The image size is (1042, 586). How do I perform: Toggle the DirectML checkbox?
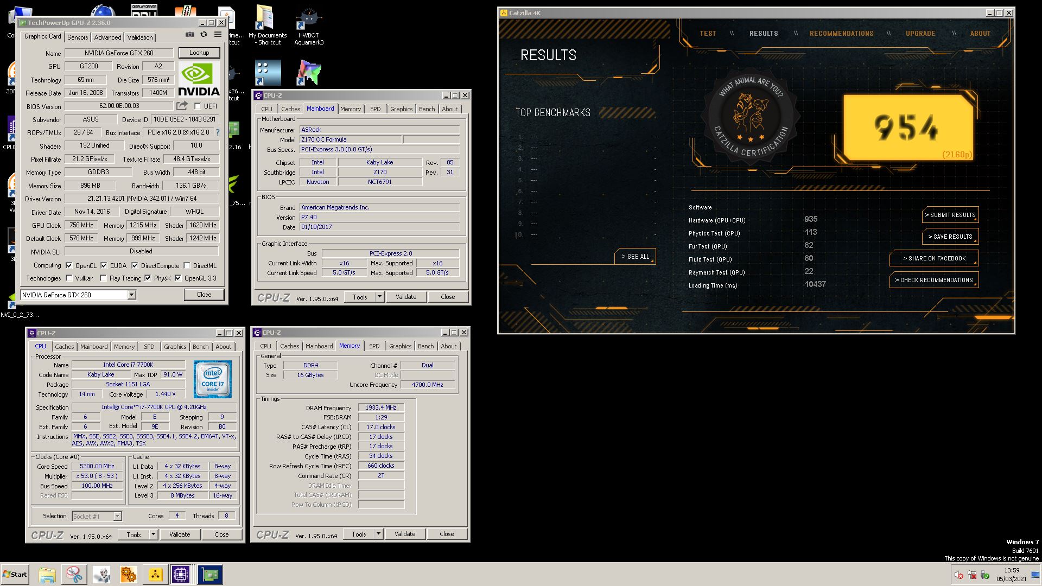(187, 265)
